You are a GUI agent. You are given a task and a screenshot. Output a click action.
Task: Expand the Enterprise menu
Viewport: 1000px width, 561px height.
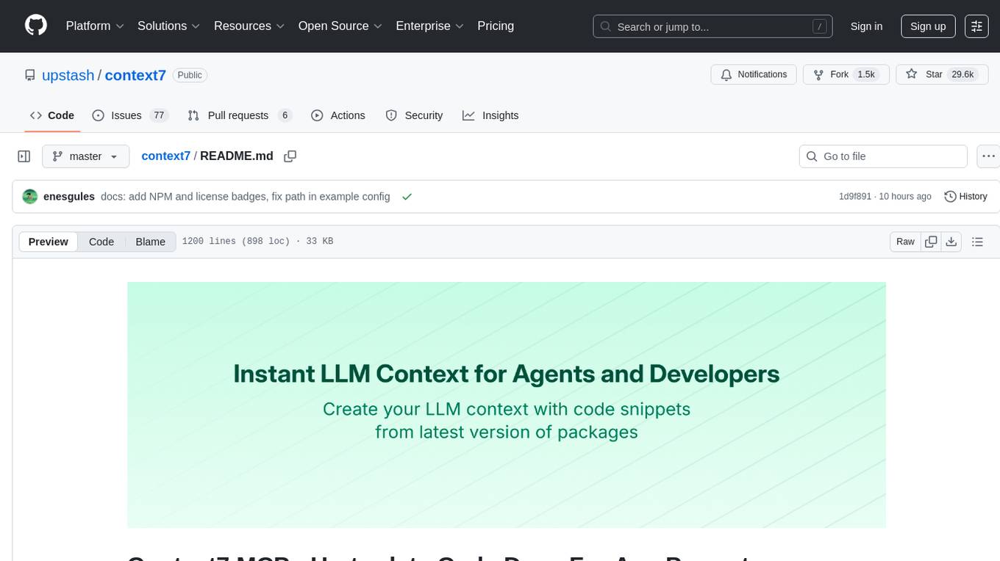click(429, 26)
